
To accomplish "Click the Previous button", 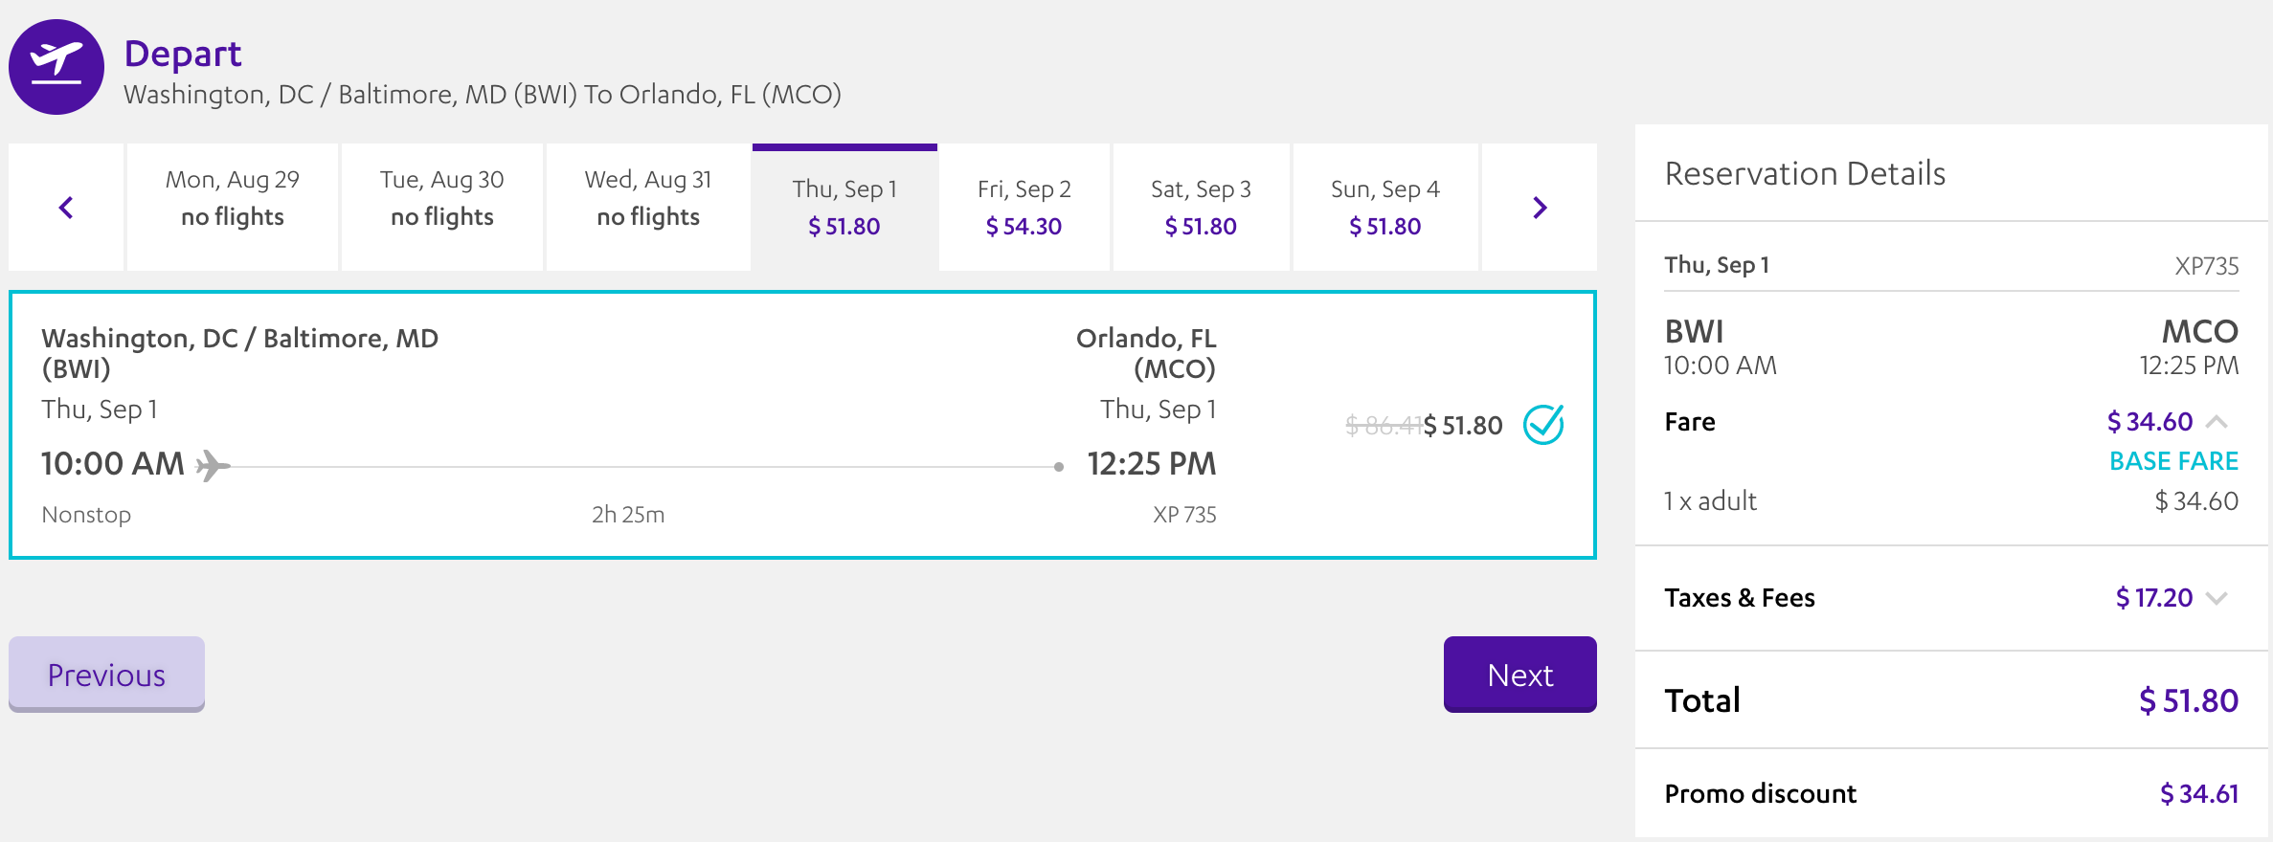I will coord(106,675).
